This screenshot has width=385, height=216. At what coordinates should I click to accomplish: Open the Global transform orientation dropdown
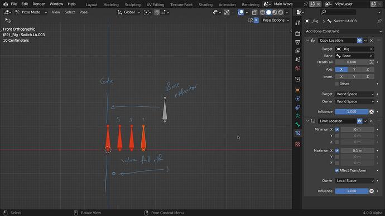coord(128,12)
